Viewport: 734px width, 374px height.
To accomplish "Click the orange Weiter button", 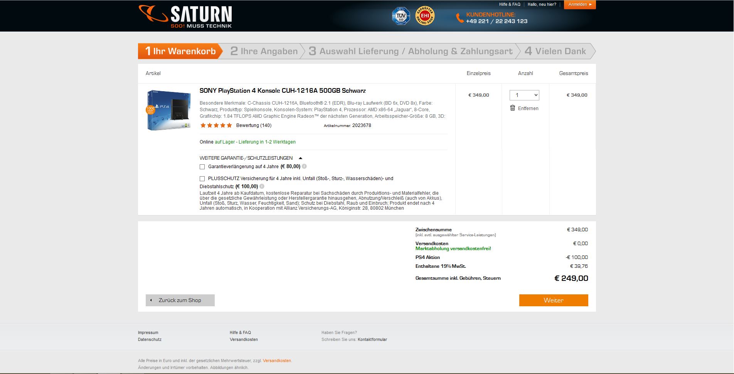I will (554, 300).
